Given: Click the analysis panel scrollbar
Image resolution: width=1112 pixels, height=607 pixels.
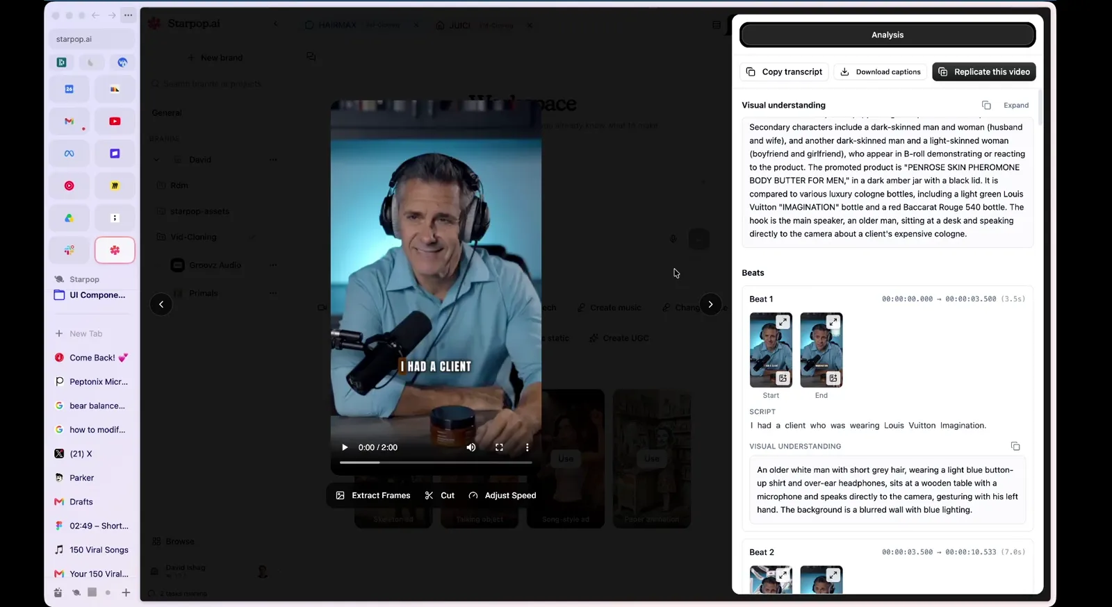Looking at the screenshot, I should pos(1040,107).
